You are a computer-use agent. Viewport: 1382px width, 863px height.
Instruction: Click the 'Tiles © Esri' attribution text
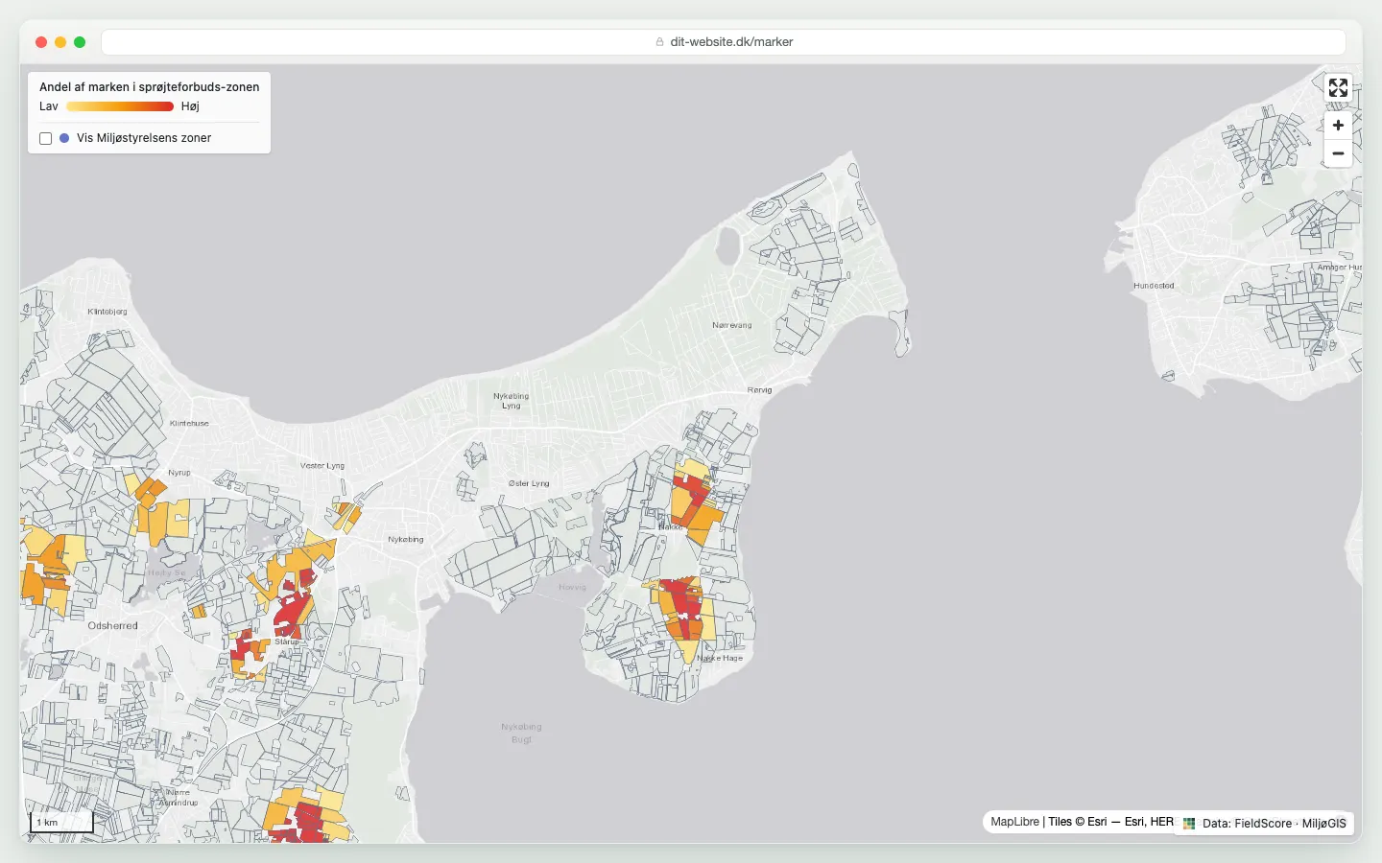click(1078, 822)
